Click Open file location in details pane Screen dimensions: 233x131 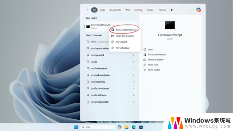tap(156, 60)
